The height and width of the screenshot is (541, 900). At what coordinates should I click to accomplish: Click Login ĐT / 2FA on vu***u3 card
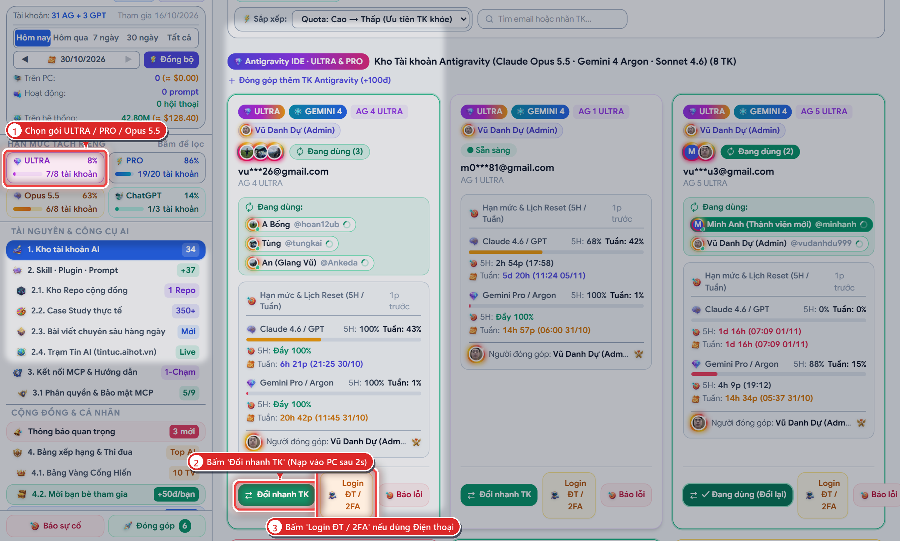click(x=823, y=495)
